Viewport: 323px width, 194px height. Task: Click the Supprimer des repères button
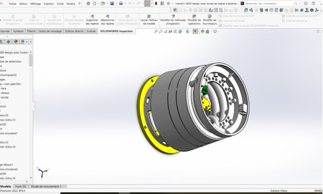(92, 20)
